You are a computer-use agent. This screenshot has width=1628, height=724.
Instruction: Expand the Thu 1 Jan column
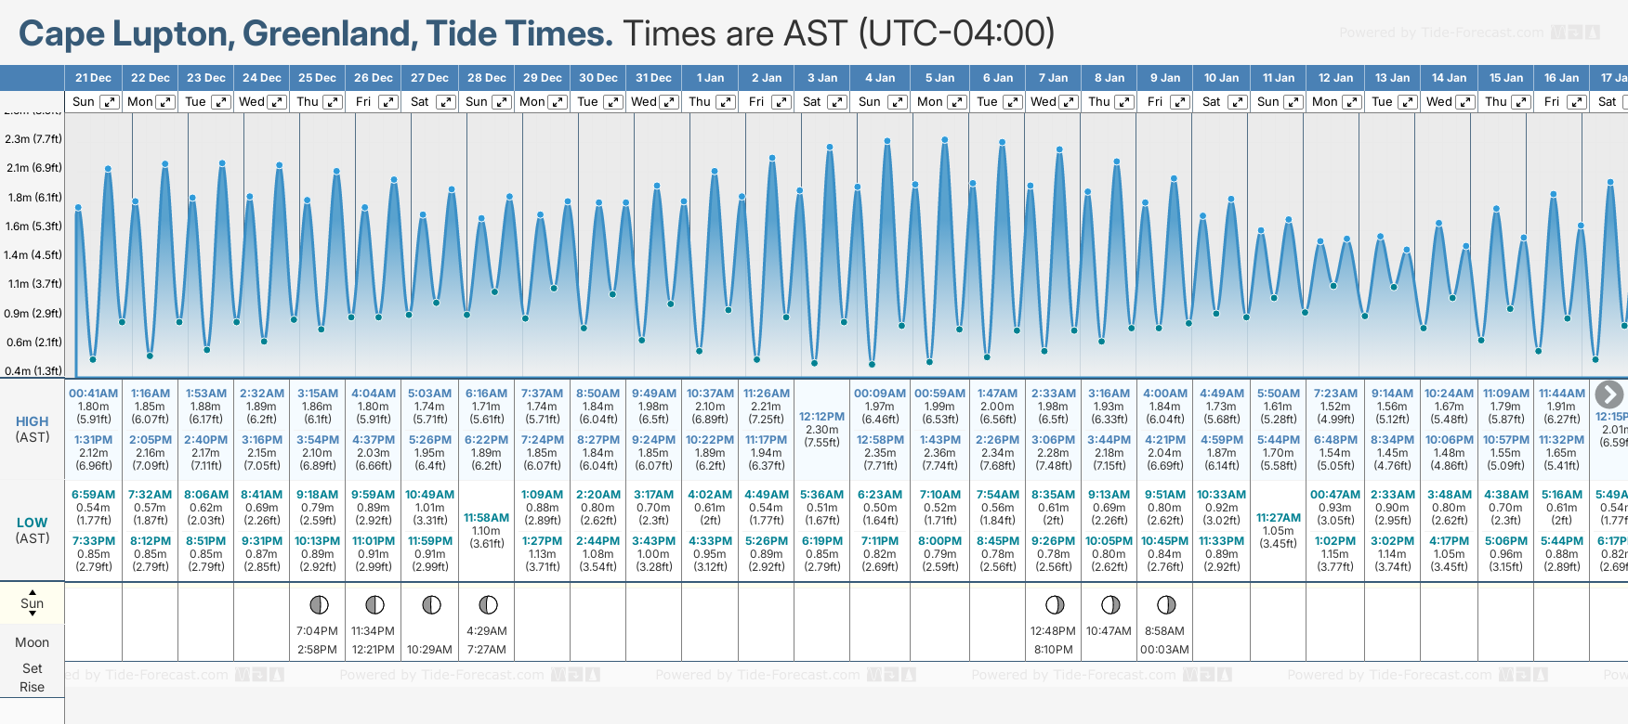726,102
